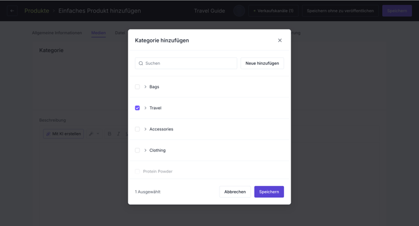Click the top-right Speichern button

397,11
